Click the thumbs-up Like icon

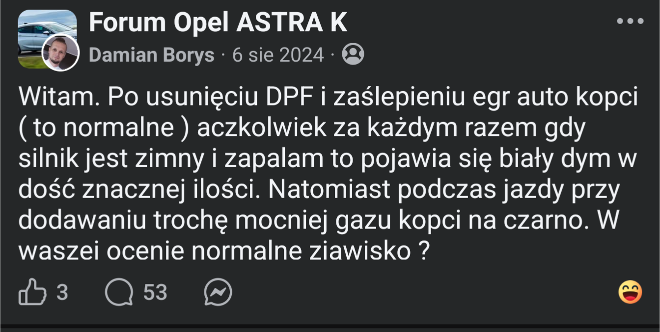[31, 292]
